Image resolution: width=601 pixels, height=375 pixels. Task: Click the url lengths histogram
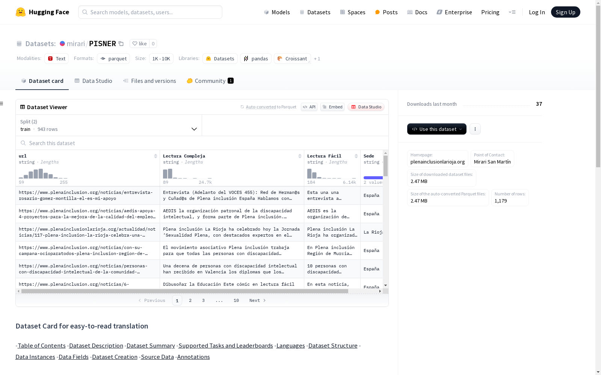43,174
